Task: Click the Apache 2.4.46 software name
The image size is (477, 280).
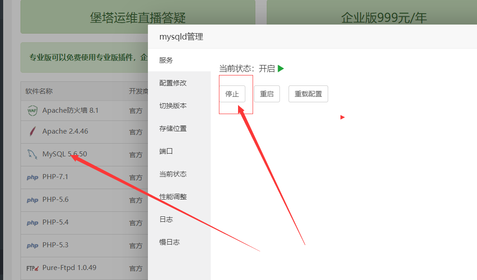Action: tap(65, 131)
